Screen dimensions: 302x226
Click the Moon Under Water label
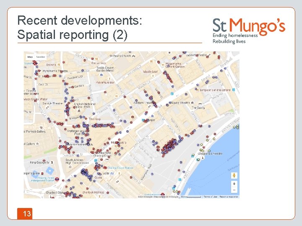click(35, 99)
